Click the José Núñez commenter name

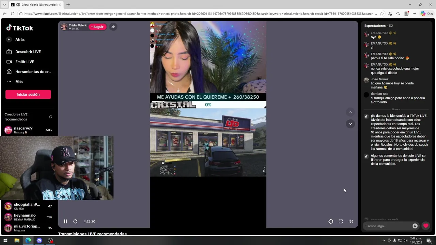click(379, 79)
